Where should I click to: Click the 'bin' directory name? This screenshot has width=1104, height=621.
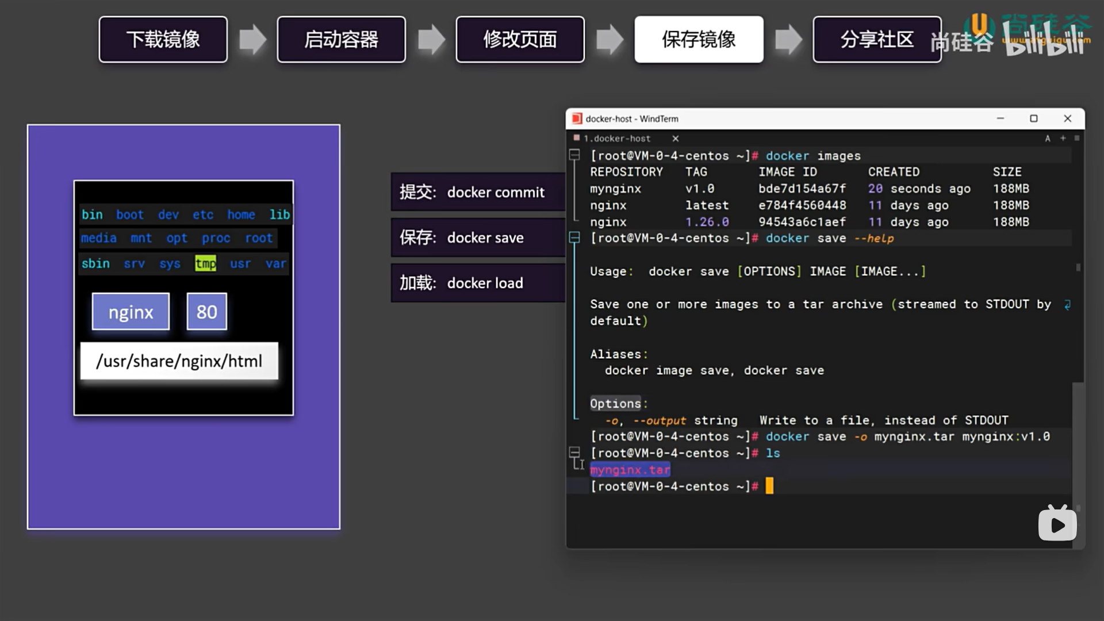pyautogui.click(x=92, y=214)
